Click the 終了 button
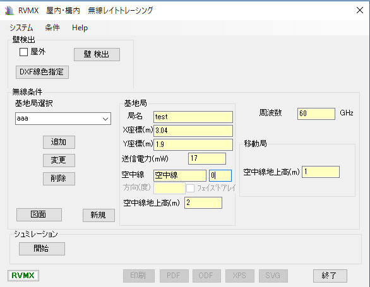Image resolution: width=370 pixels, height=287 pixels. (x=330, y=276)
